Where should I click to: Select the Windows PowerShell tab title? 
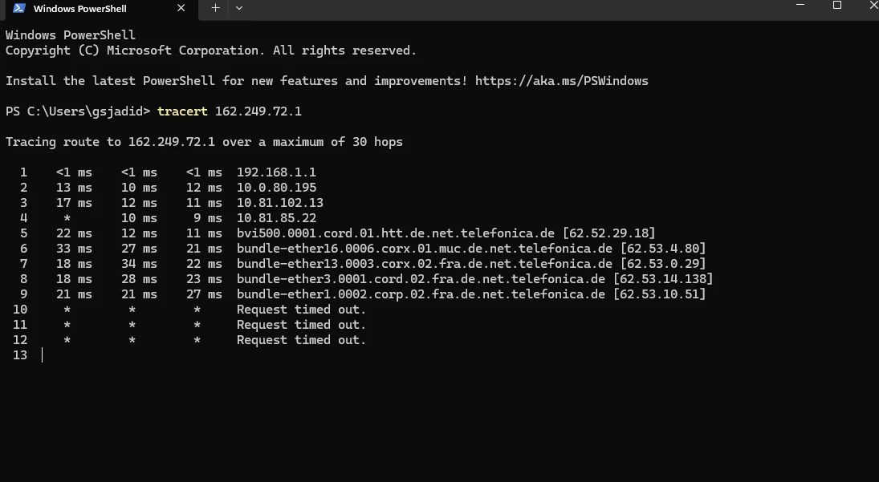(x=79, y=10)
